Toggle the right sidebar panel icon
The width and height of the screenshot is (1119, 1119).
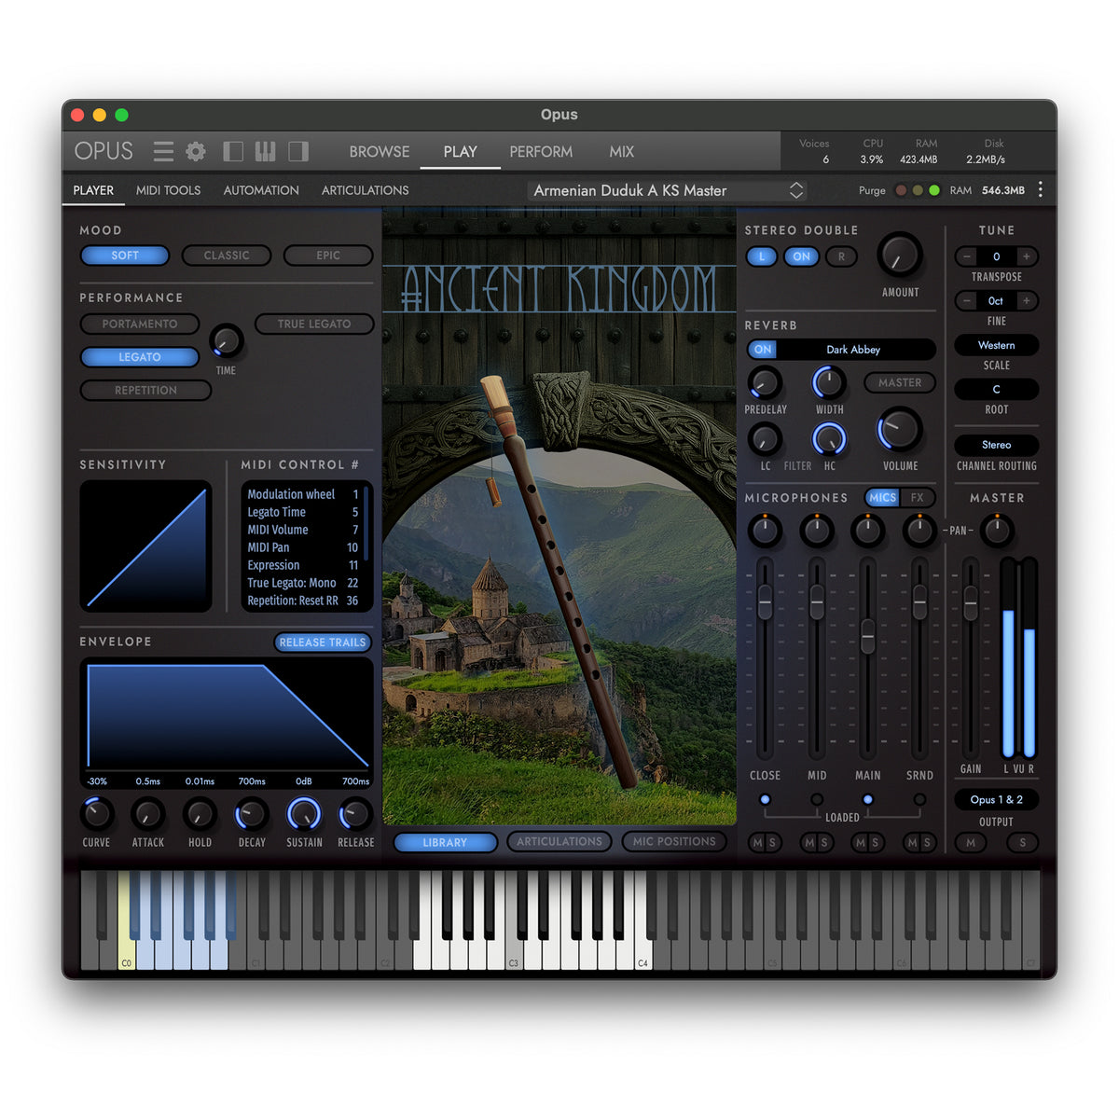(298, 151)
